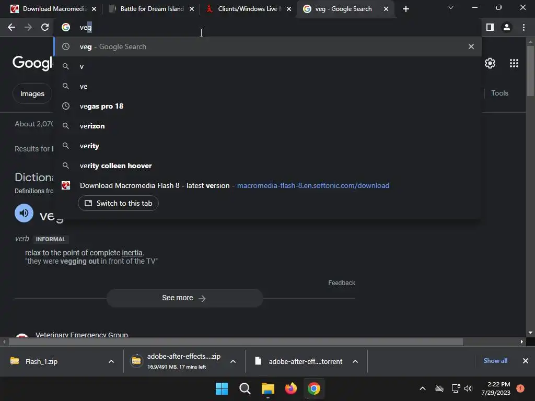The width and height of the screenshot is (535, 401).
Task: Send Feedback on the dictionary card
Action: 342,282
